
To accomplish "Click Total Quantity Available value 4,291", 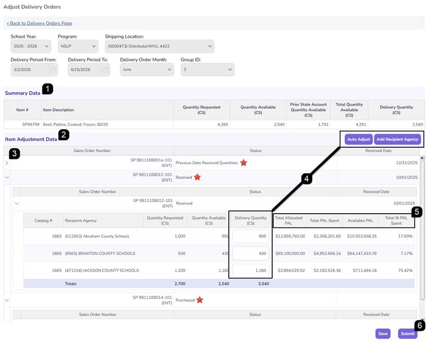I will [x=361, y=124].
